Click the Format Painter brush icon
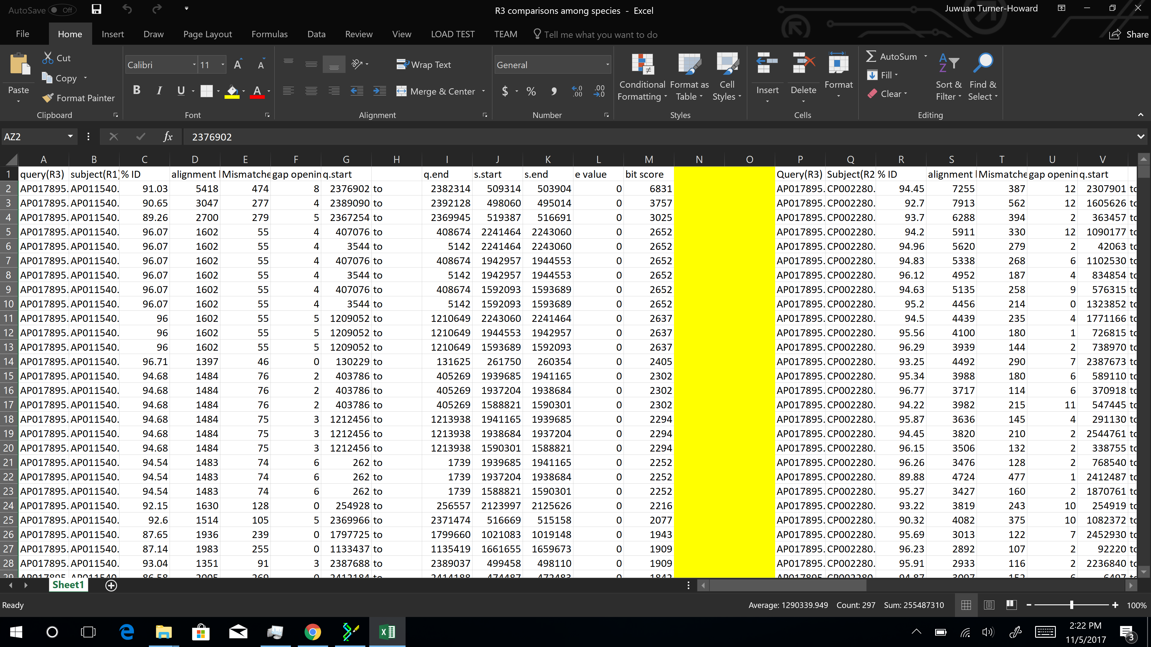The height and width of the screenshot is (647, 1151). pos(48,98)
